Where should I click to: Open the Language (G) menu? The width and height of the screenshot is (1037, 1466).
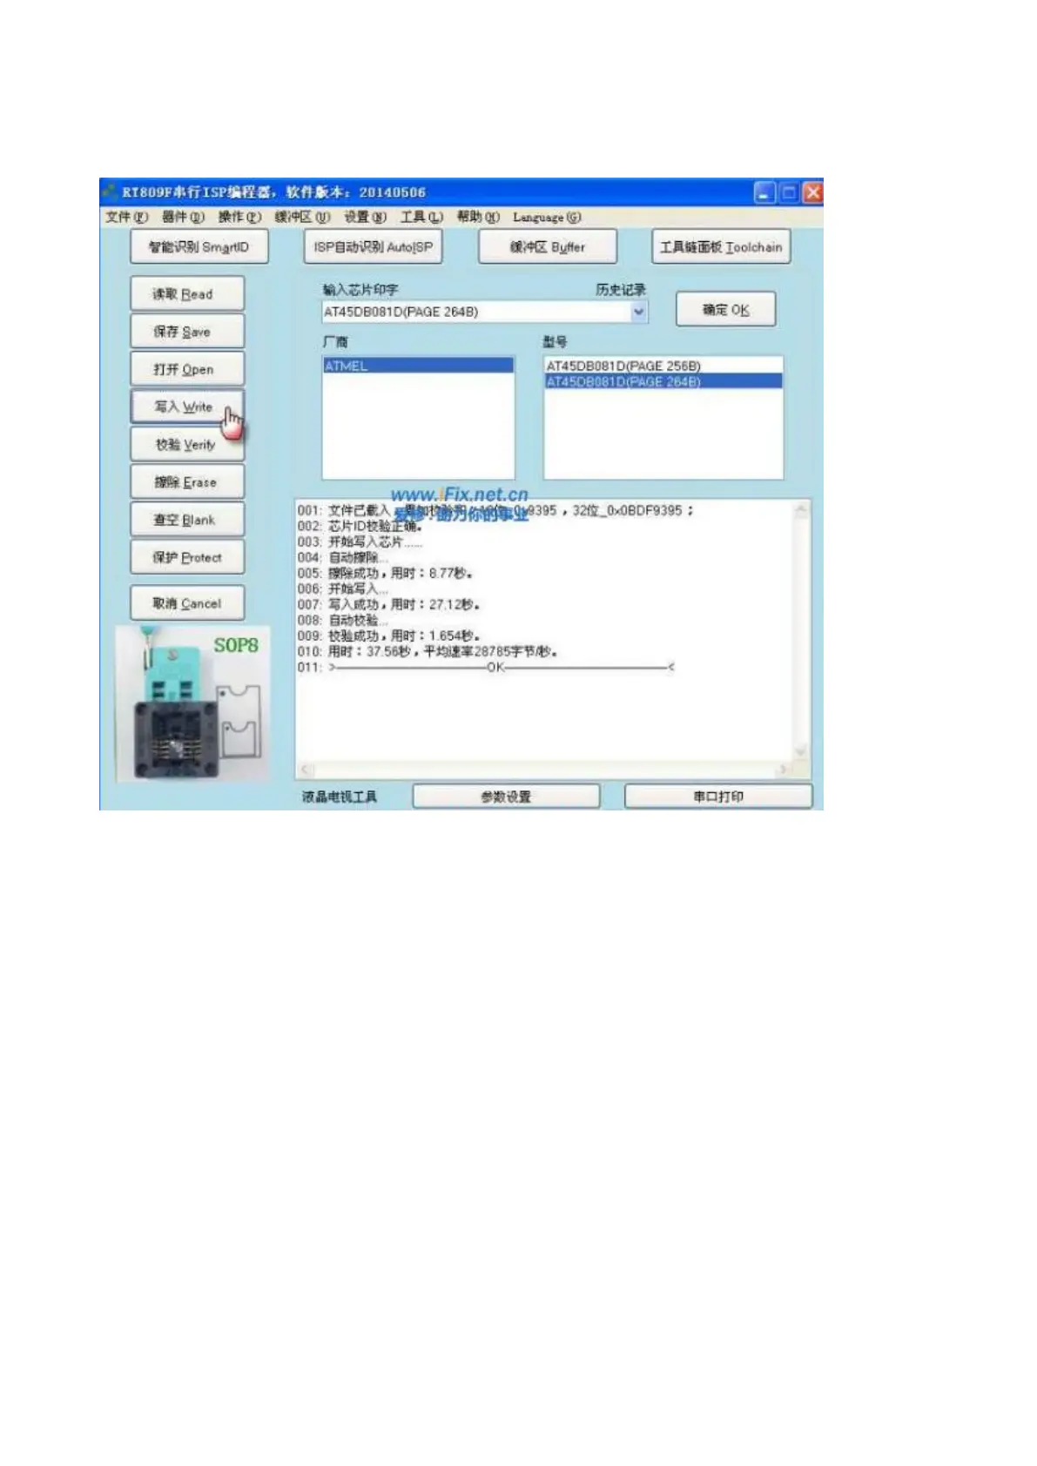coord(547,217)
